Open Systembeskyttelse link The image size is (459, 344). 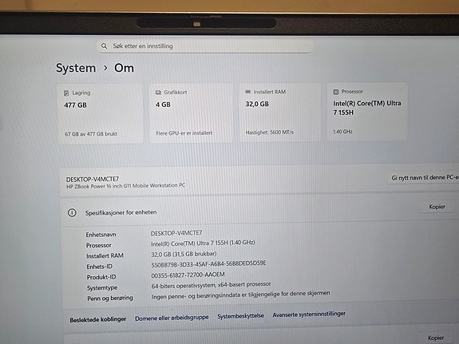[x=240, y=316]
